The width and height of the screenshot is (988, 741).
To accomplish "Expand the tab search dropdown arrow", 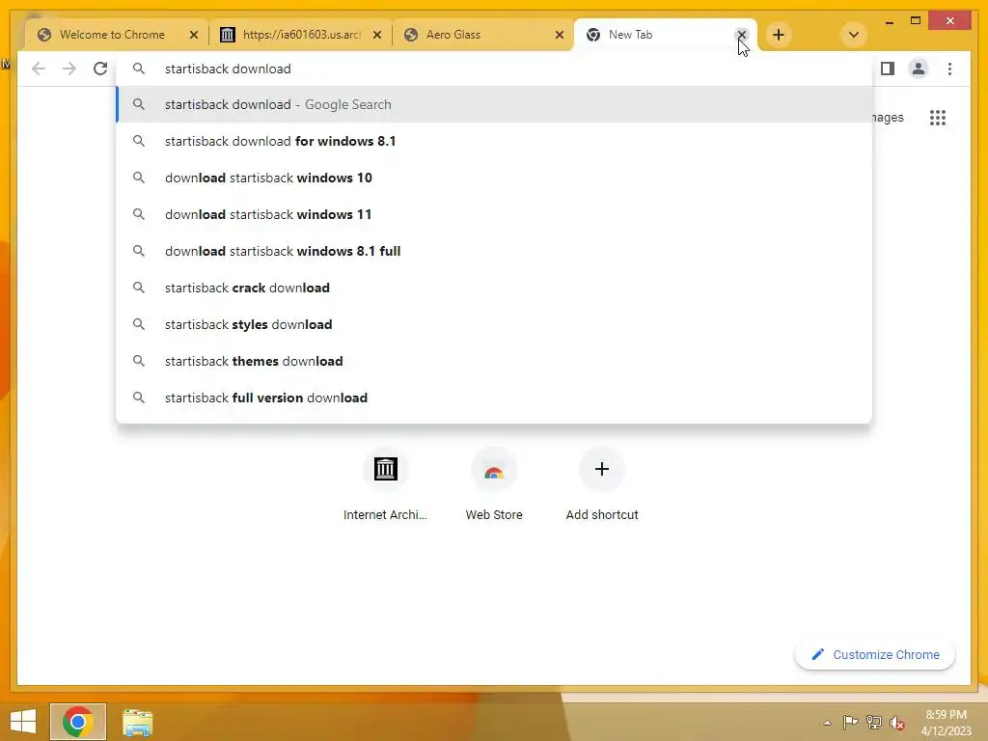I will tap(853, 35).
